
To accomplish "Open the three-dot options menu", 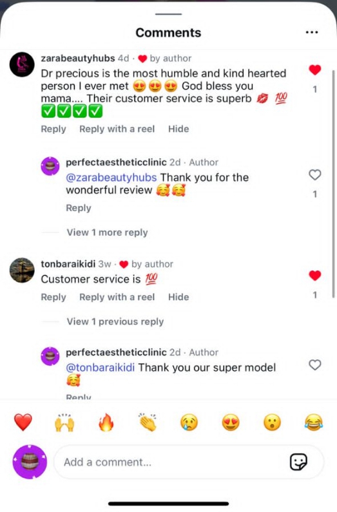I will 312,32.
